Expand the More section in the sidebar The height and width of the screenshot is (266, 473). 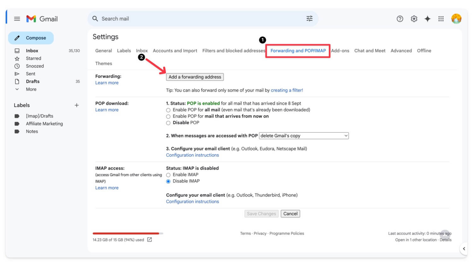(18, 89)
